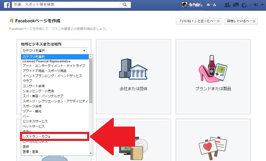
Task: Open notifications globe icon
Action: pos(244,5)
